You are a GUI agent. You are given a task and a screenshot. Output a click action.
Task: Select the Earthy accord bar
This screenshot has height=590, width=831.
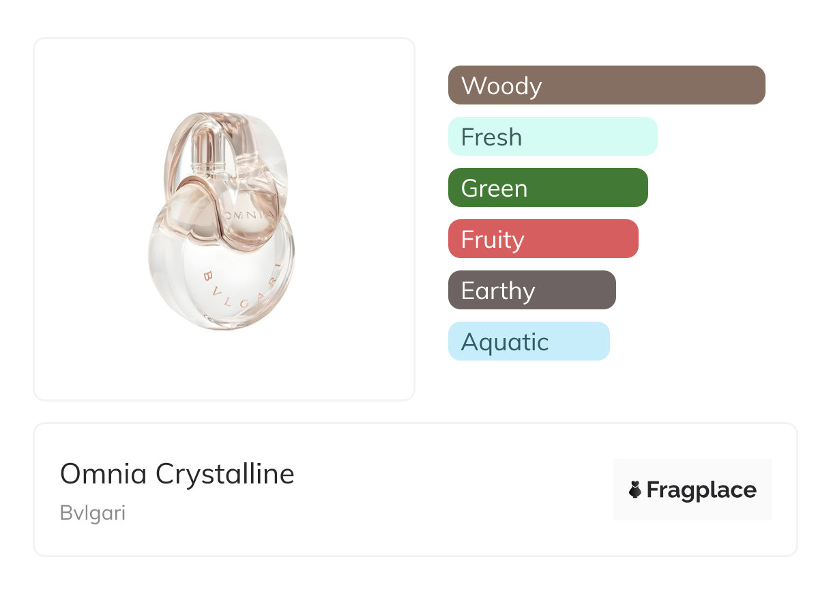pyautogui.click(x=531, y=290)
